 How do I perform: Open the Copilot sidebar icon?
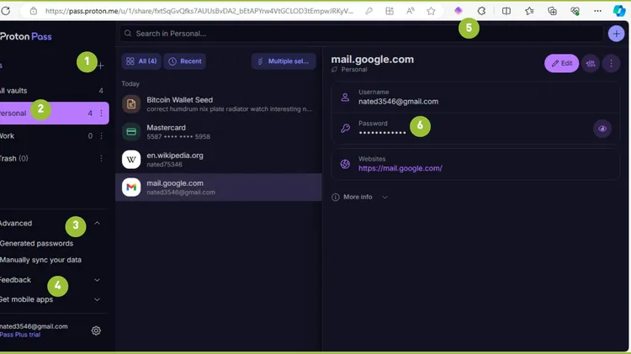pyautogui.click(x=619, y=11)
